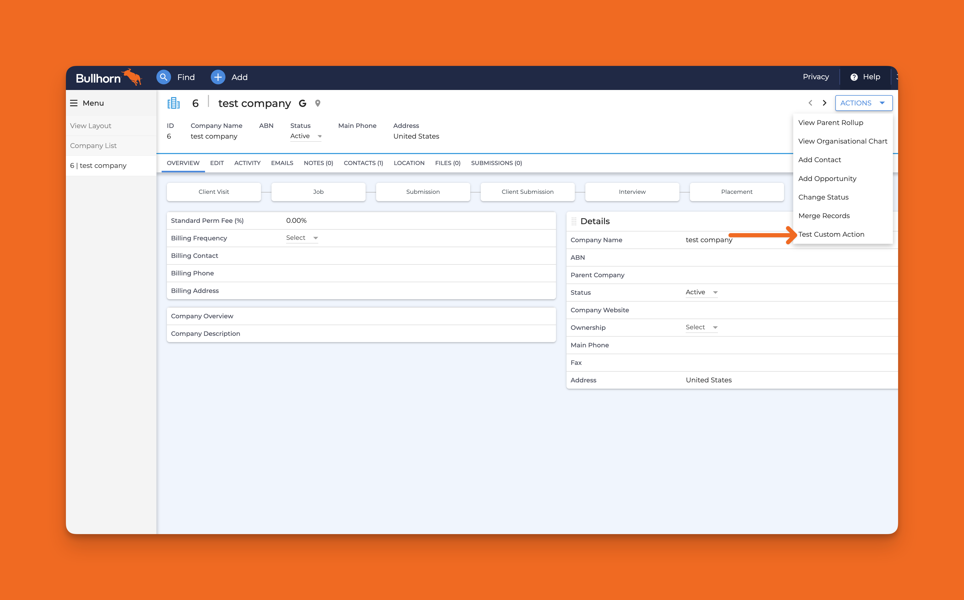
Task: Click the Bullhorn bull logo
Action: coord(133,77)
